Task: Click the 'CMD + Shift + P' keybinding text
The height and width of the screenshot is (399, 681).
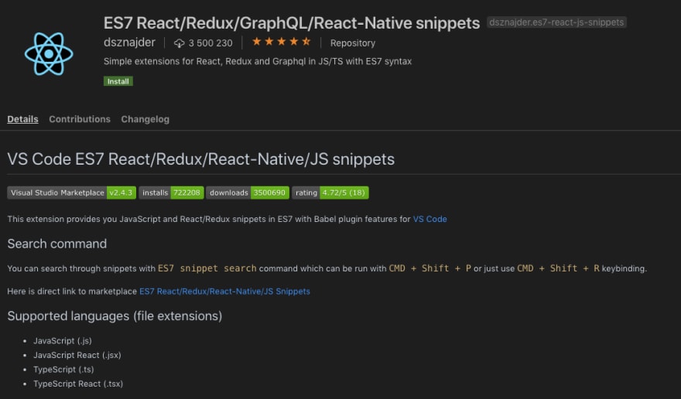Action: [429, 268]
